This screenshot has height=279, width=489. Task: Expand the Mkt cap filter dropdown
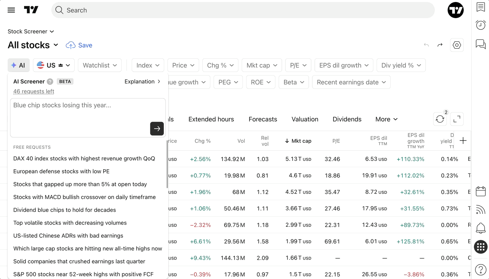coord(262,65)
